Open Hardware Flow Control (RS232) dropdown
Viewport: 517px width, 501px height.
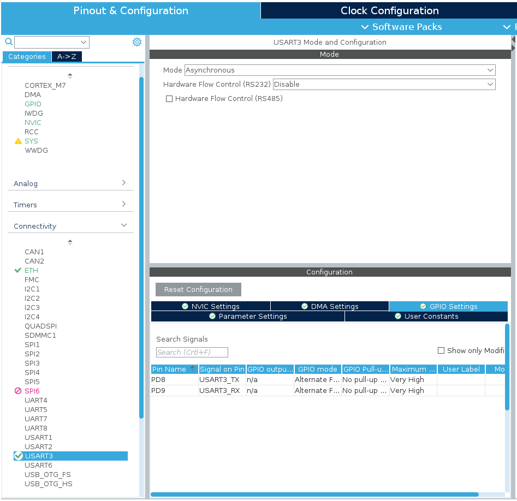click(384, 85)
